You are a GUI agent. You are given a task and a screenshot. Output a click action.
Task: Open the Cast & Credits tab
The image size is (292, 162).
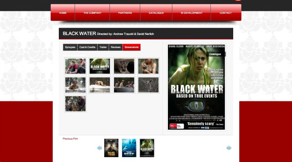(x=87, y=47)
